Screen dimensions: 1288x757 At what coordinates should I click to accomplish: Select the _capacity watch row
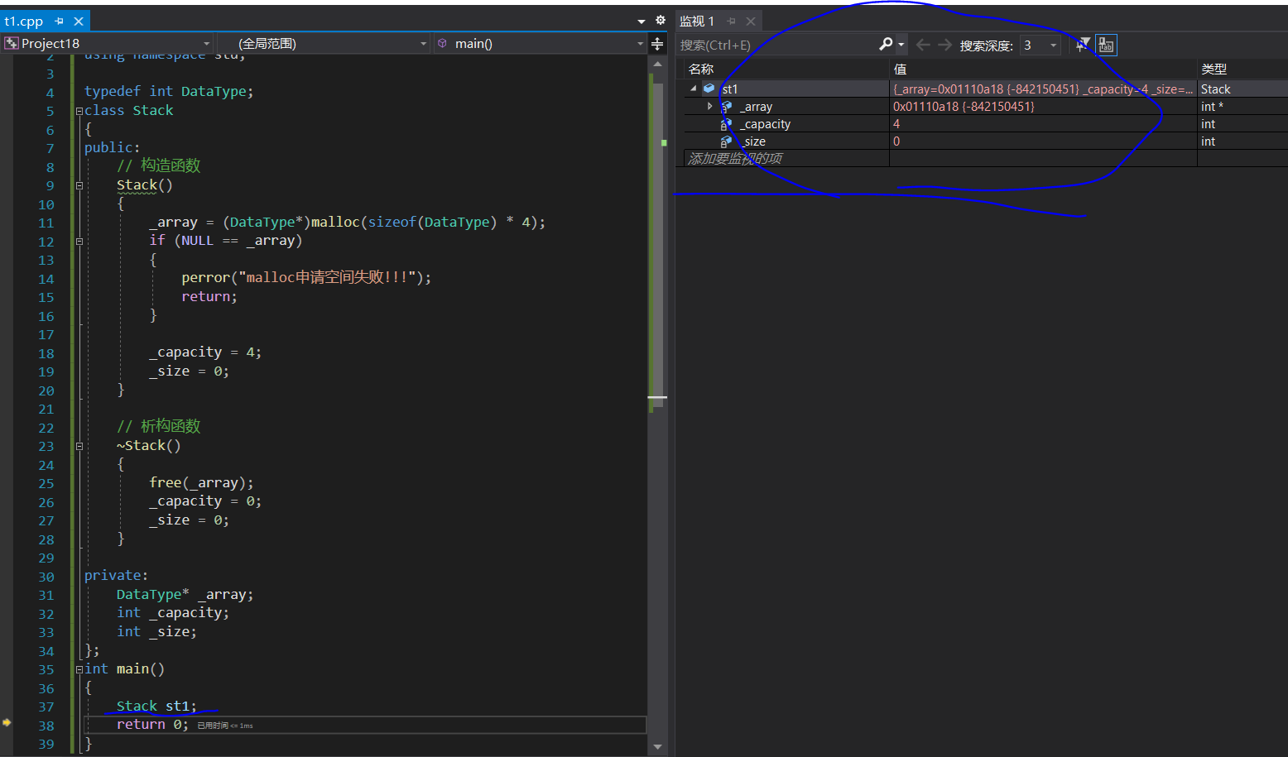[985, 123]
